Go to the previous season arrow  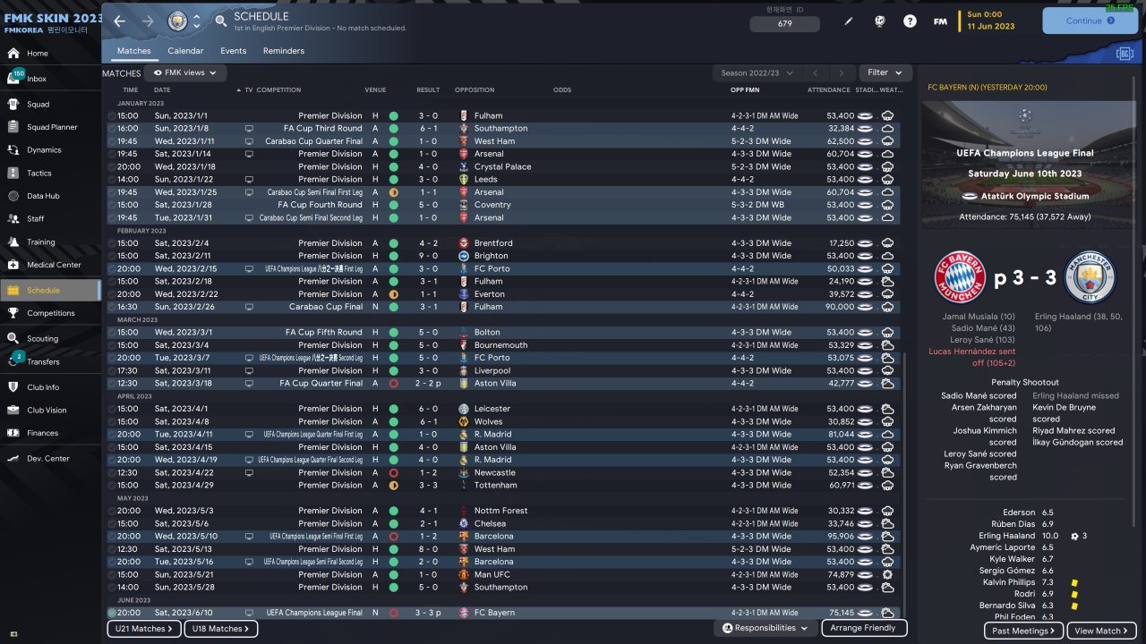pyautogui.click(x=815, y=73)
